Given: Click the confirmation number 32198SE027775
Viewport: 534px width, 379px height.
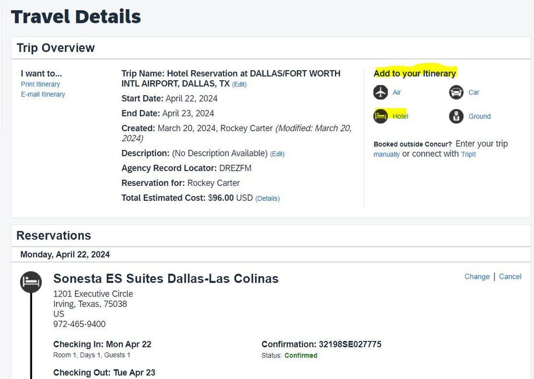Looking at the screenshot, I should 350,344.
